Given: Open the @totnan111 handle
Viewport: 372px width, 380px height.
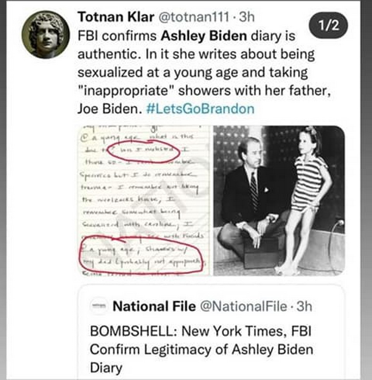Looking at the screenshot, I should [x=194, y=17].
